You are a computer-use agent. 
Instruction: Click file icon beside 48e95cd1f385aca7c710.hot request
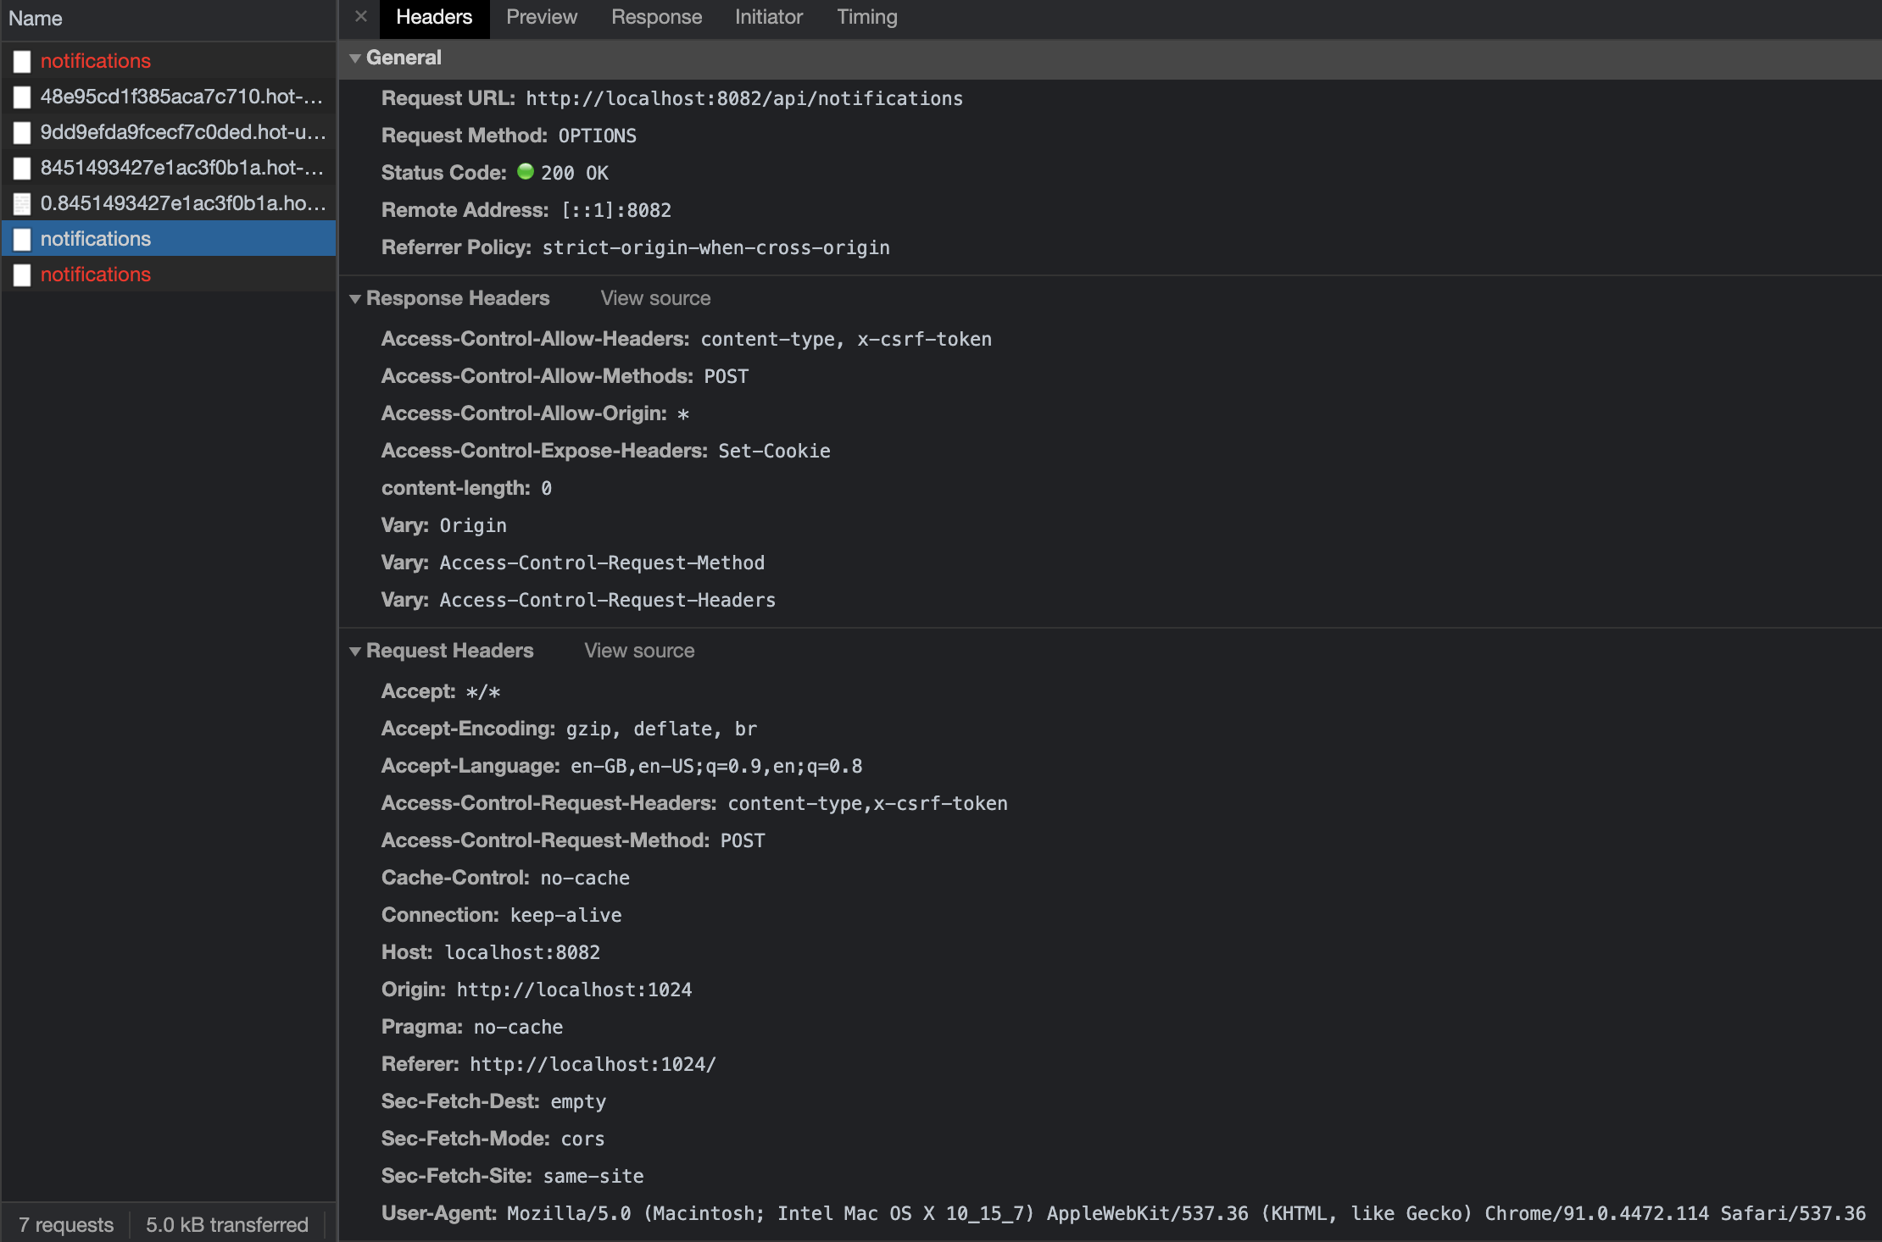(x=23, y=97)
